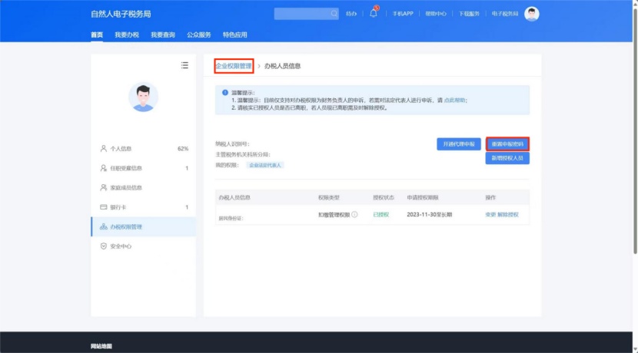Focus the header search input field
Image resolution: width=638 pixels, height=353 pixels.
[306, 14]
